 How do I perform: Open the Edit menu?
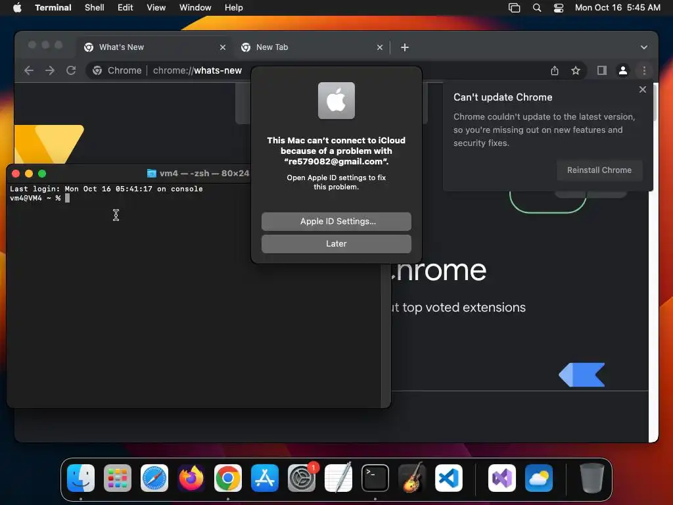[126, 7]
